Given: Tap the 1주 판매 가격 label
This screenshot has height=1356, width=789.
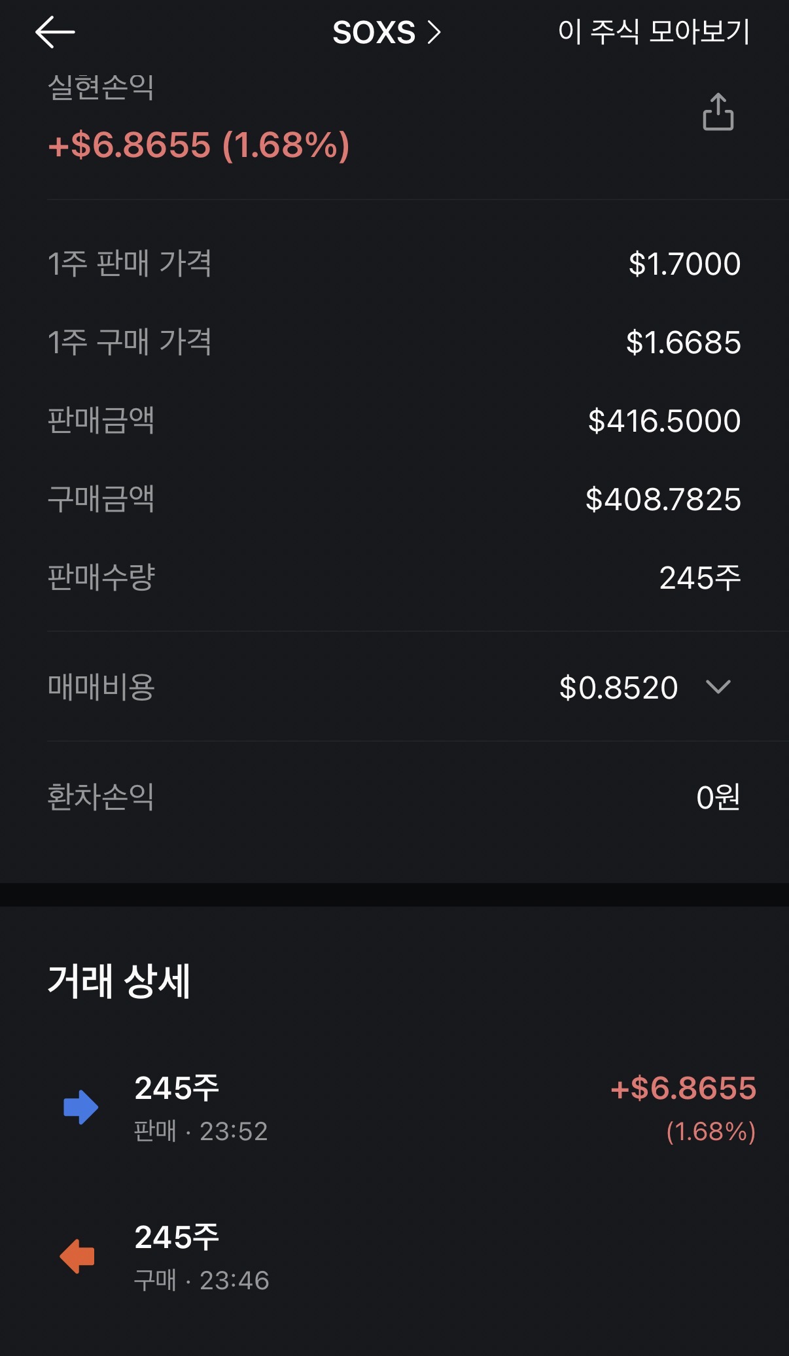Looking at the screenshot, I should pos(130,264).
